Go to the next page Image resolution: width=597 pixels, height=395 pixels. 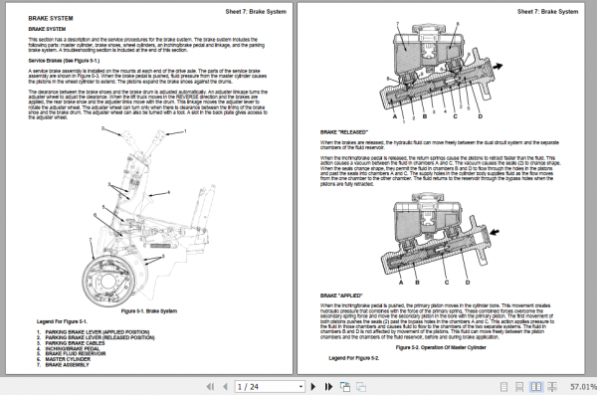click(313, 387)
